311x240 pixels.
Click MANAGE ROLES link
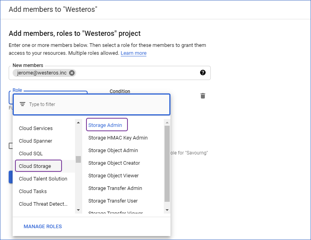[x=43, y=226]
